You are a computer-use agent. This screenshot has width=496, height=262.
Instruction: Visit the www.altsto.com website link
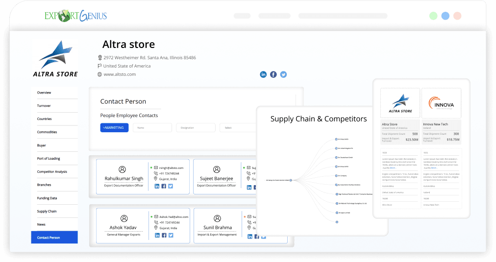(x=120, y=74)
